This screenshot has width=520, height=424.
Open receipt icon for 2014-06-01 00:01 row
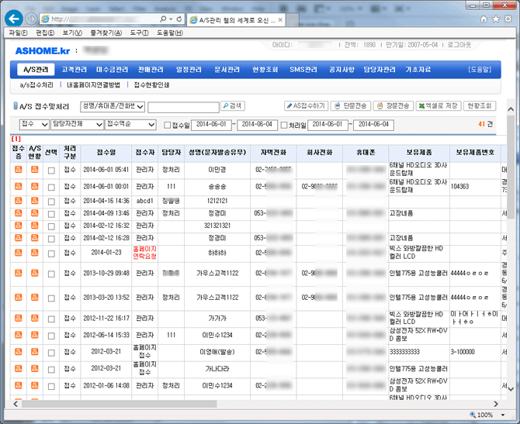19,187
